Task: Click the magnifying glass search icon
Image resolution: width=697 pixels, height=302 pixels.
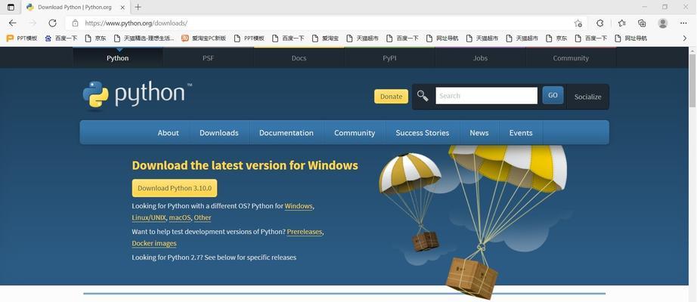Action: [423, 95]
